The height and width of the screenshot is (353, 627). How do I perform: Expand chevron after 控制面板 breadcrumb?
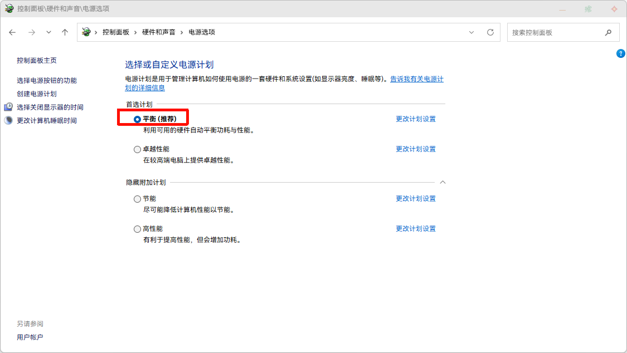pyautogui.click(x=135, y=32)
